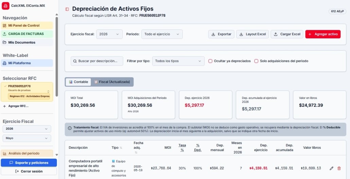The height and width of the screenshot is (179, 350).
Task: Open Mi Plataforma under White-Label
Action: [x=27, y=63]
